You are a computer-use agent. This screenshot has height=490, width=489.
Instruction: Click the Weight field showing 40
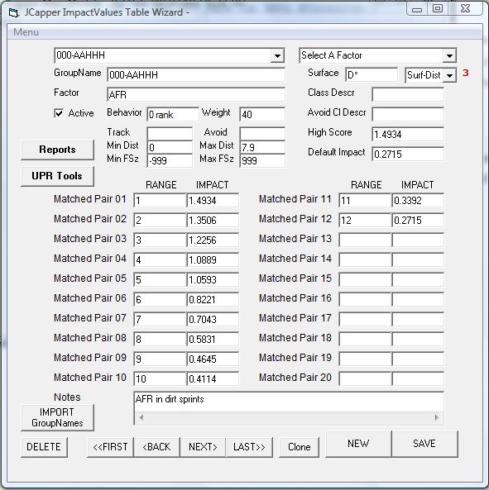[262, 115]
